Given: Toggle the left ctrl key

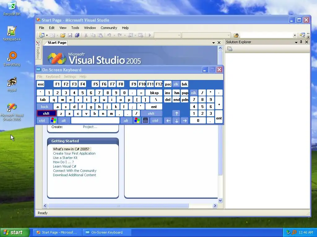Looking at the screenshot, I should 42,121.
